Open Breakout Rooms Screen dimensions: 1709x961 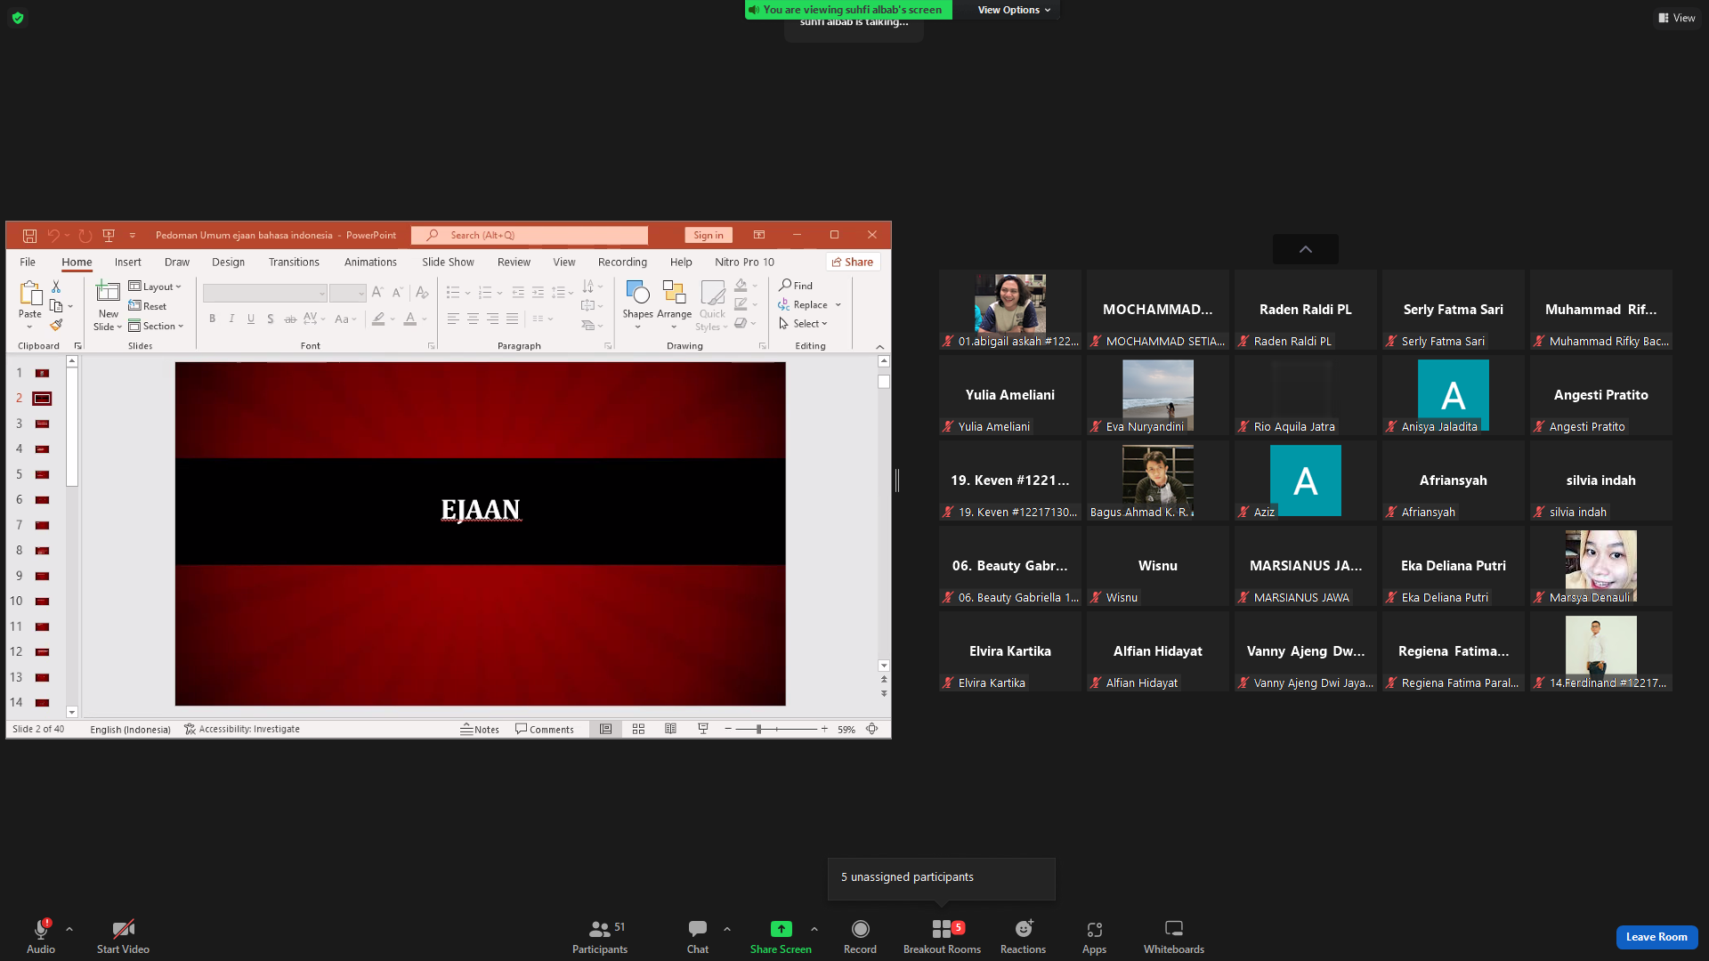click(942, 937)
